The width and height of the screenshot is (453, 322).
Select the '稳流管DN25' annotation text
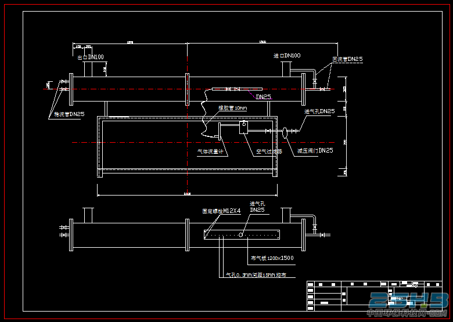pos(69,114)
